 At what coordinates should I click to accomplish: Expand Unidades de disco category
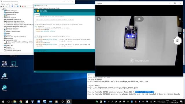coord(3,49)
